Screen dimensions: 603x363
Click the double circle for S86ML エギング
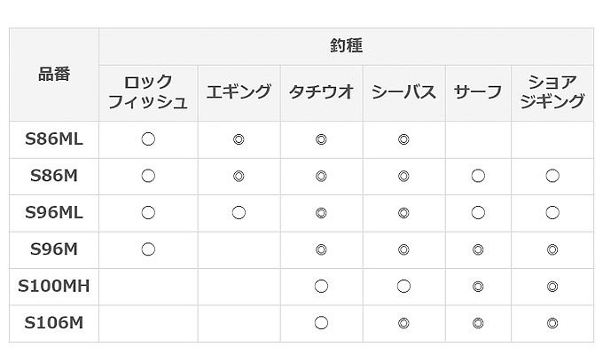coord(239,139)
